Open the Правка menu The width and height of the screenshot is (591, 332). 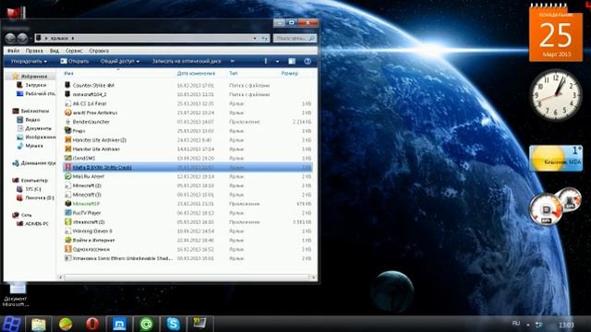pos(34,51)
